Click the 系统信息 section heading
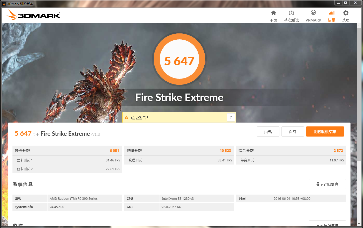Screen dimensions: 363x228 23,184
